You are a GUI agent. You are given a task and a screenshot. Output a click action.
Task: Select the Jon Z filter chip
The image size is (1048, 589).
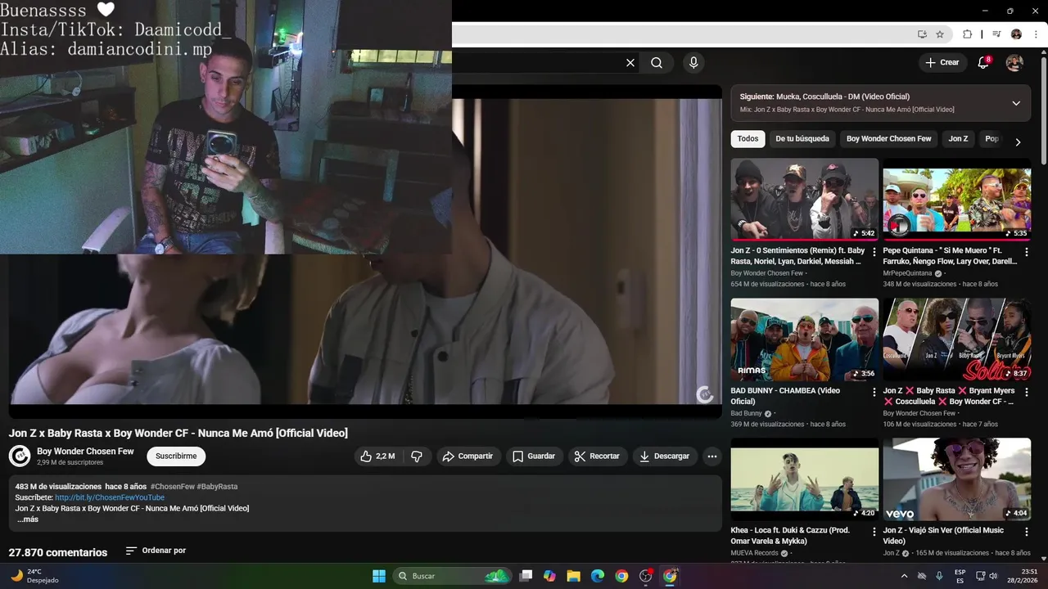point(958,139)
